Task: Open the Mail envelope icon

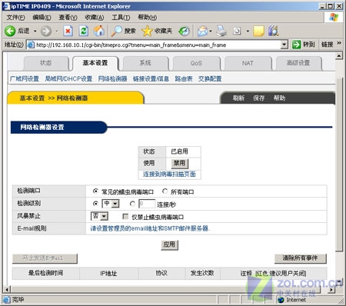Action: [202, 31]
